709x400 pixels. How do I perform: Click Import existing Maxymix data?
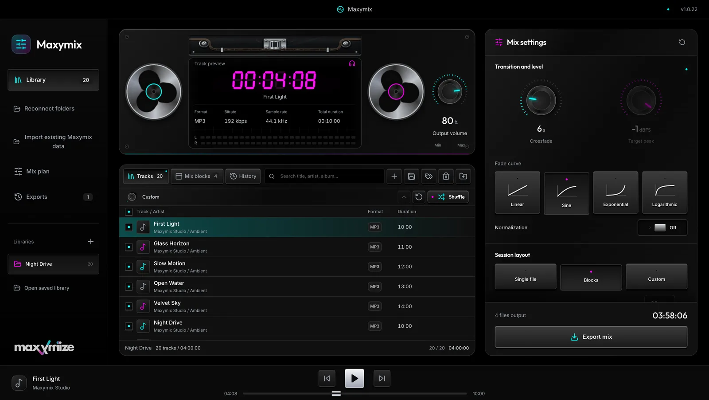coord(53,142)
